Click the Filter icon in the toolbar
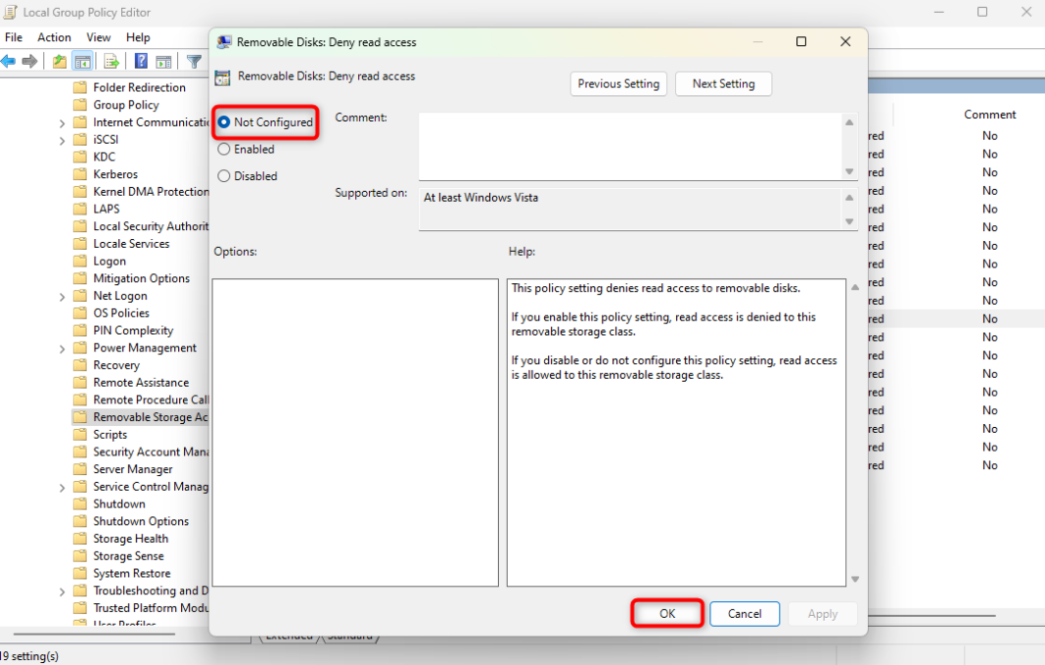Image resolution: width=1045 pixels, height=665 pixels. point(194,61)
